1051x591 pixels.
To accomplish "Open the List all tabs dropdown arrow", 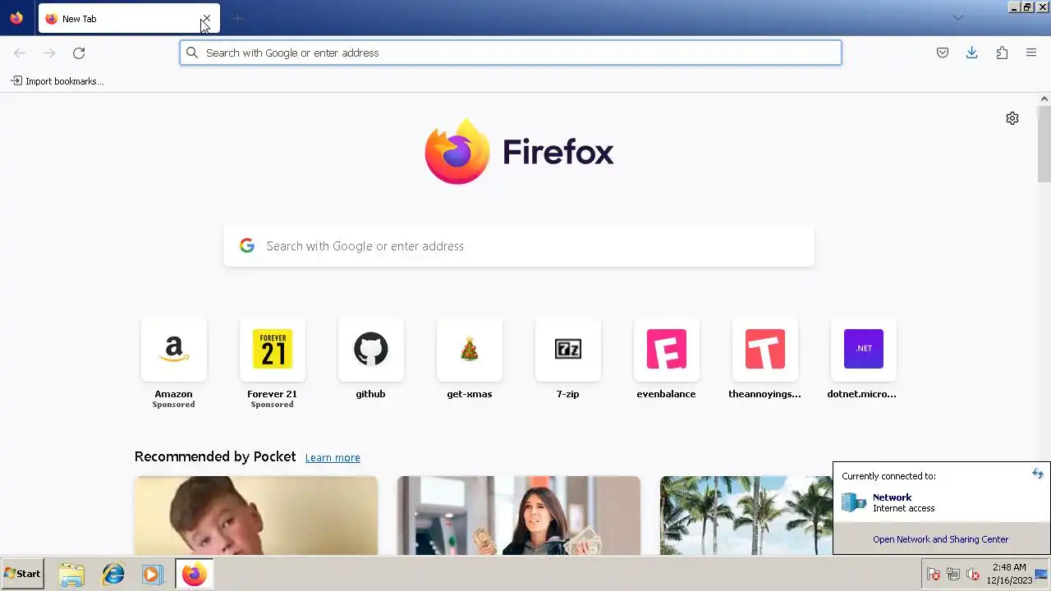I will tap(957, 18).
